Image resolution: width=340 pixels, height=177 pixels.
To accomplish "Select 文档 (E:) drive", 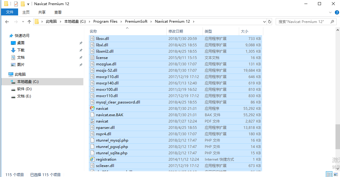I will coord(24,96).
